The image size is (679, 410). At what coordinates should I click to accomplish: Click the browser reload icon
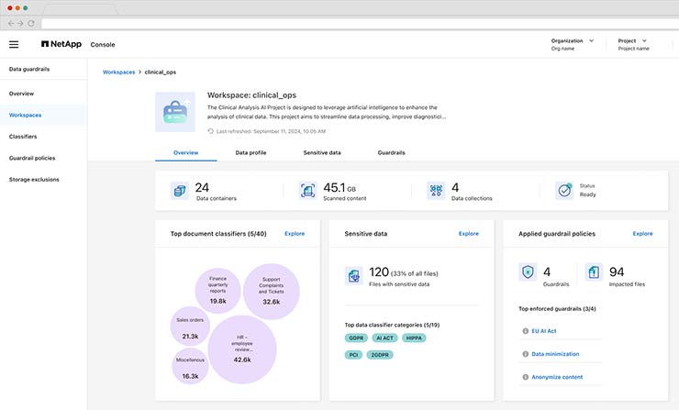(32, 22)
